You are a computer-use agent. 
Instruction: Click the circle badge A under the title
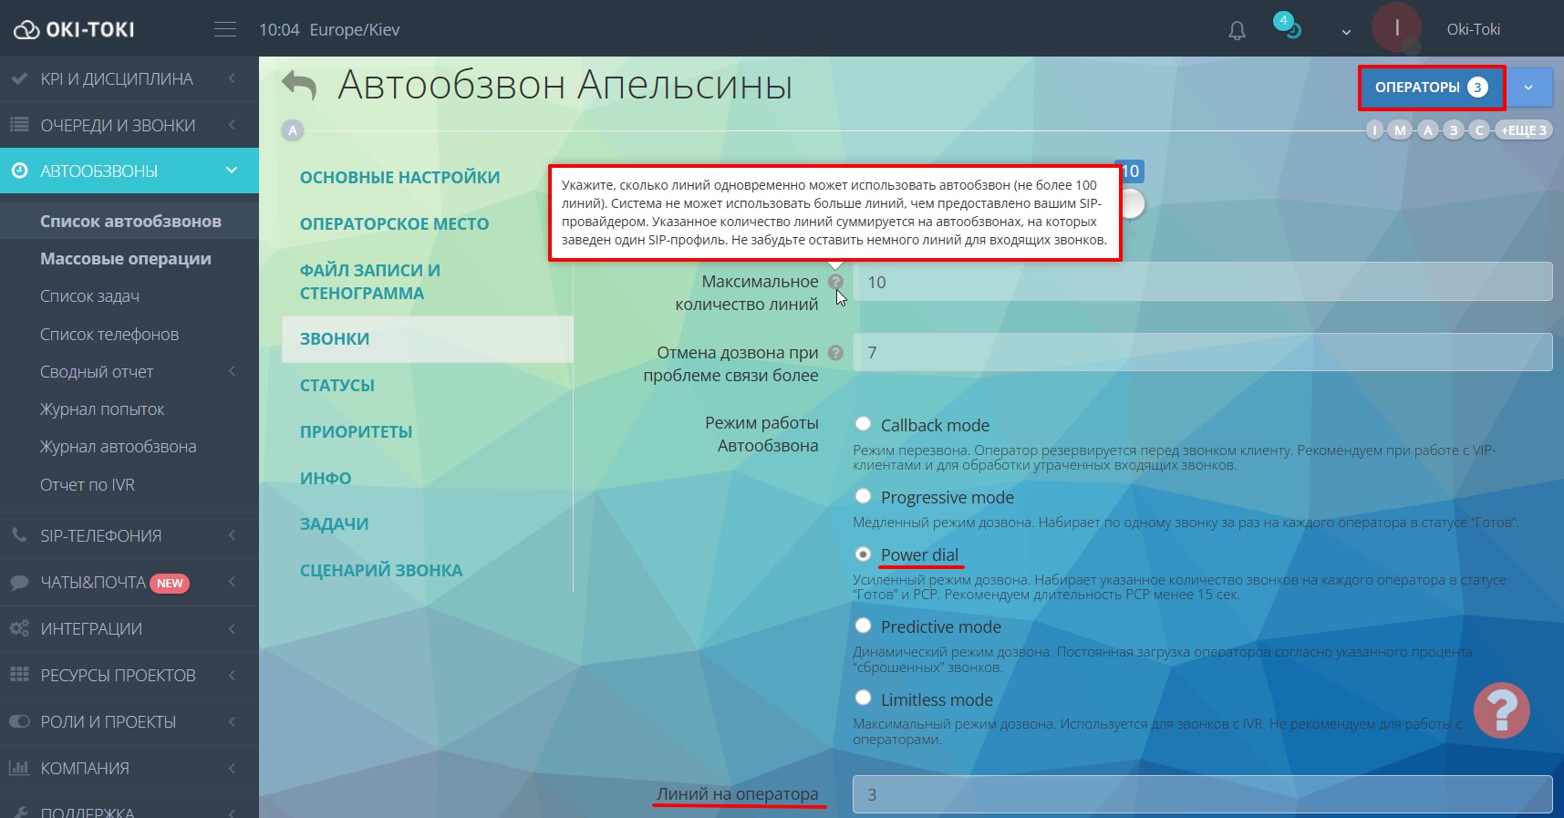pos(293,130)
